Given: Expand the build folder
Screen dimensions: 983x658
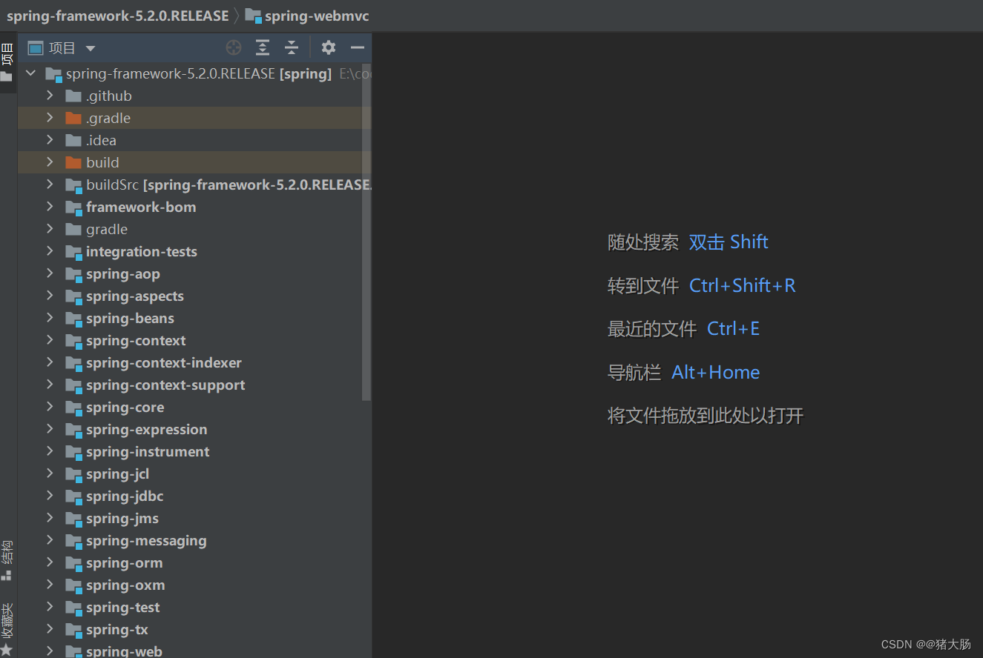Looking at the screenshot, I should pos(50,162).
